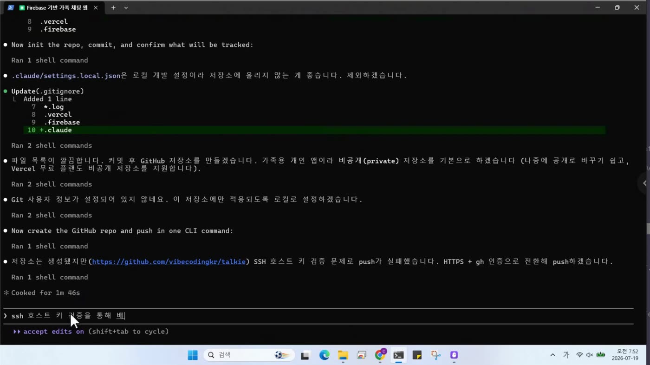The width and height of the screenshot is (650, 365).
Task: Open the Snipping Tool taskbar icon
Action: (435, 355)
